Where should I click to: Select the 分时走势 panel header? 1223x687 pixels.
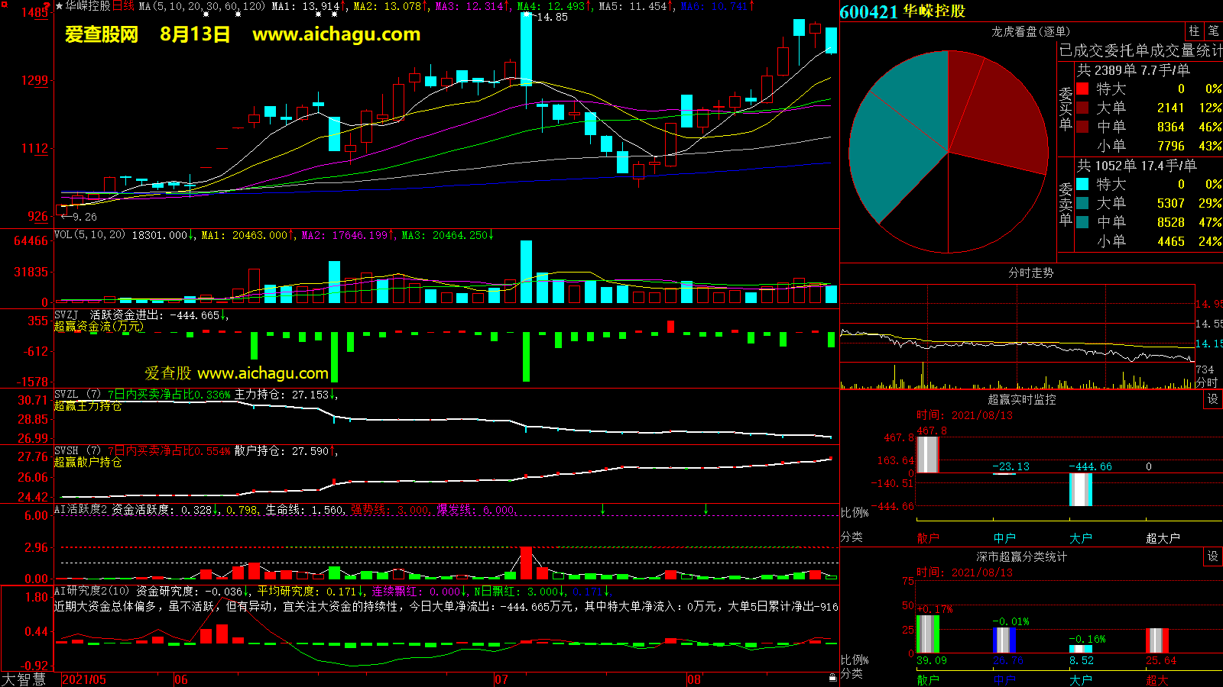point(1030,273)
